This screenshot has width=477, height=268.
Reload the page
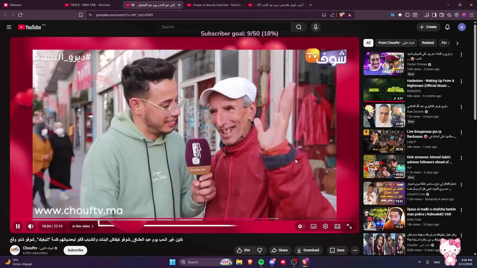tap(20, 15)
